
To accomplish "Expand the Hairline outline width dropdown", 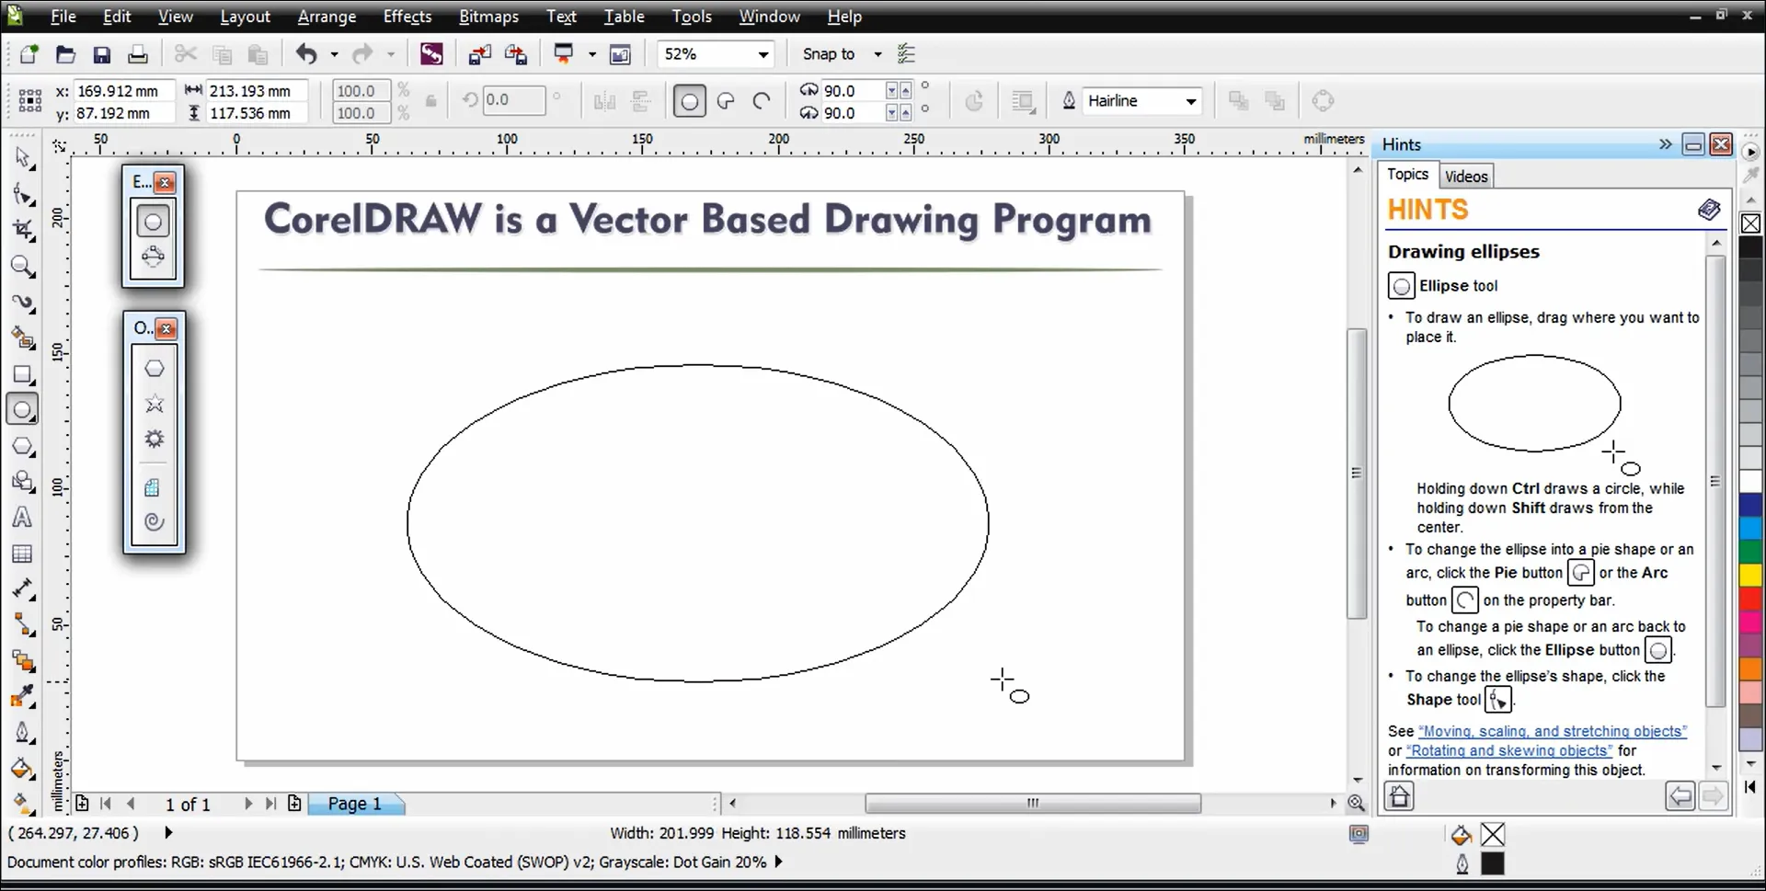I will pyautogui.click(x=1190, y=101).
